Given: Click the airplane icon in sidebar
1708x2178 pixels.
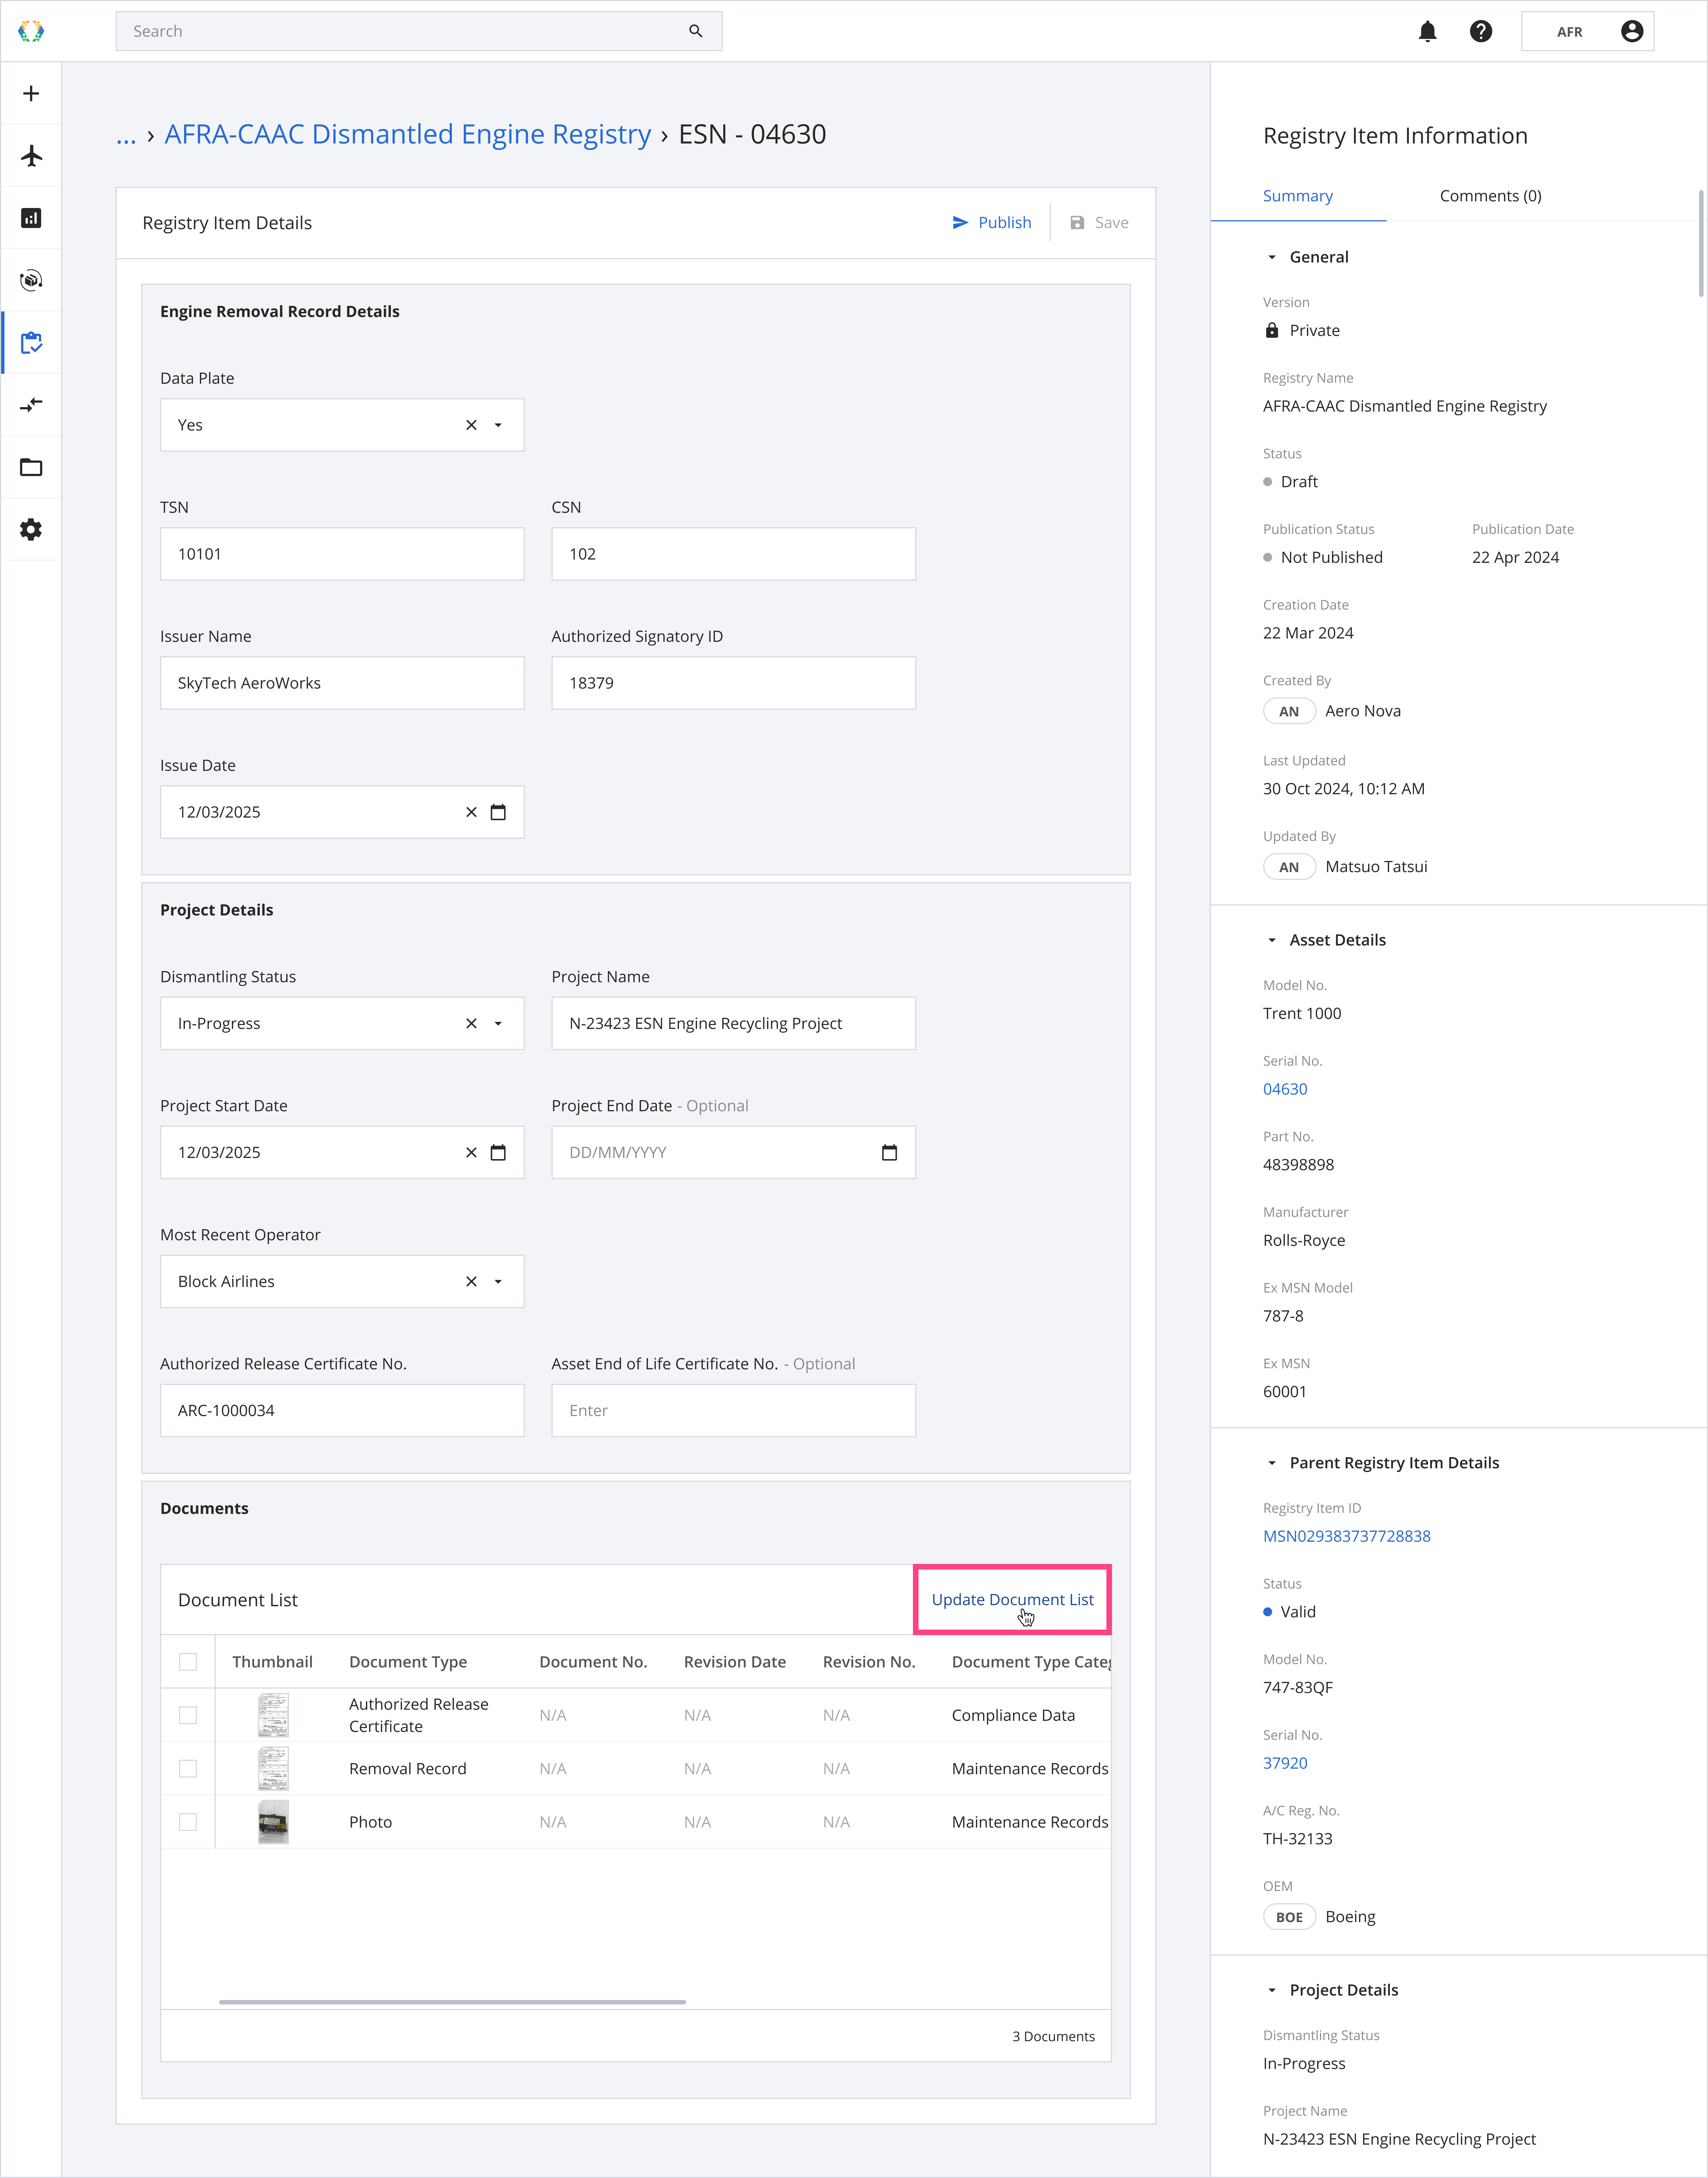Looking at the screenshot, I should [x=31, y=156].
